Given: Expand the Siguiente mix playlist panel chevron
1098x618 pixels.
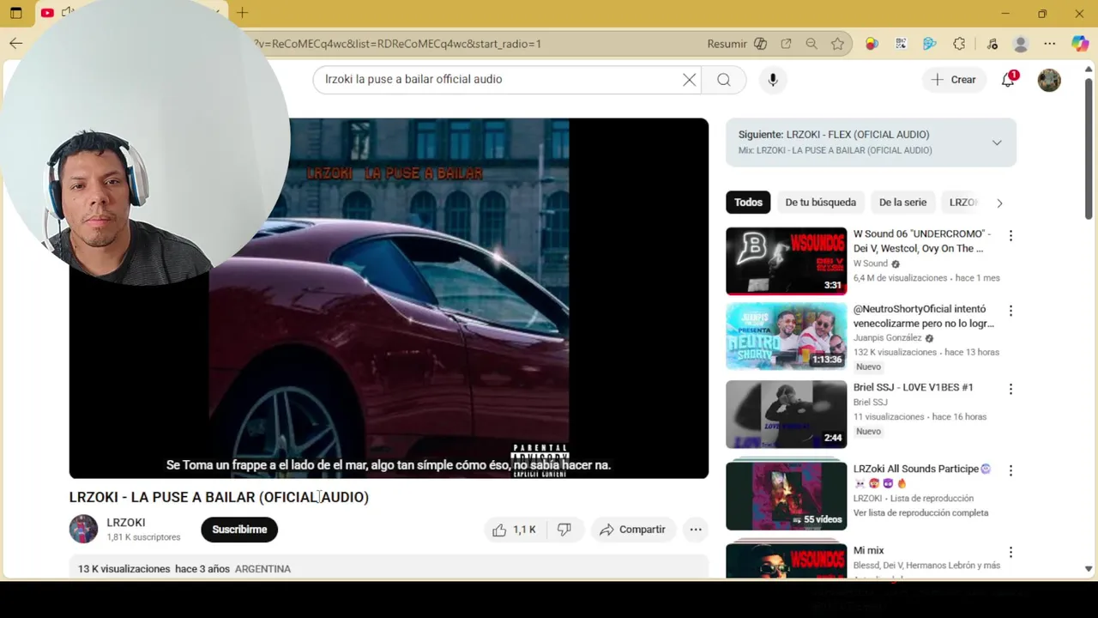Looking at the screenshot, I should (x=997, y=142).
